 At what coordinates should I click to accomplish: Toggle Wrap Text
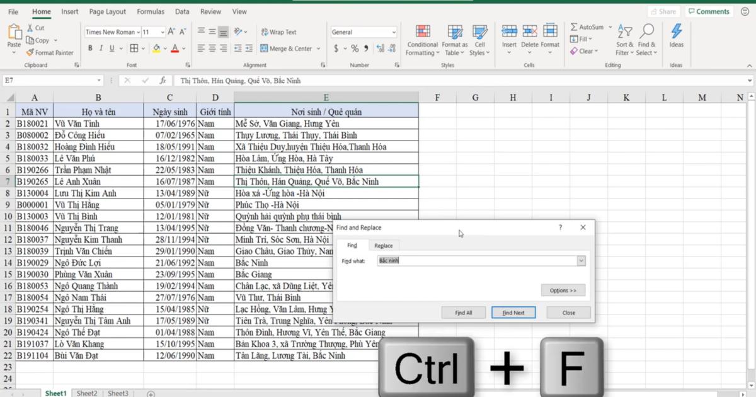tap(278, 32)
